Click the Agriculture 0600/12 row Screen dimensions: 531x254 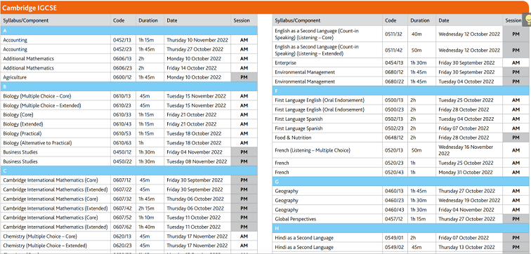click(x=129, y=77)
